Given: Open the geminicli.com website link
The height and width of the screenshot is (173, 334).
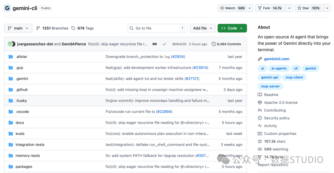Looking at the screenshot, I should coord(276,59).
